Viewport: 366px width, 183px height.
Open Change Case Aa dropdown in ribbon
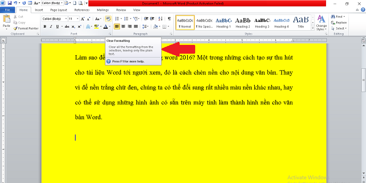[98, 19]
